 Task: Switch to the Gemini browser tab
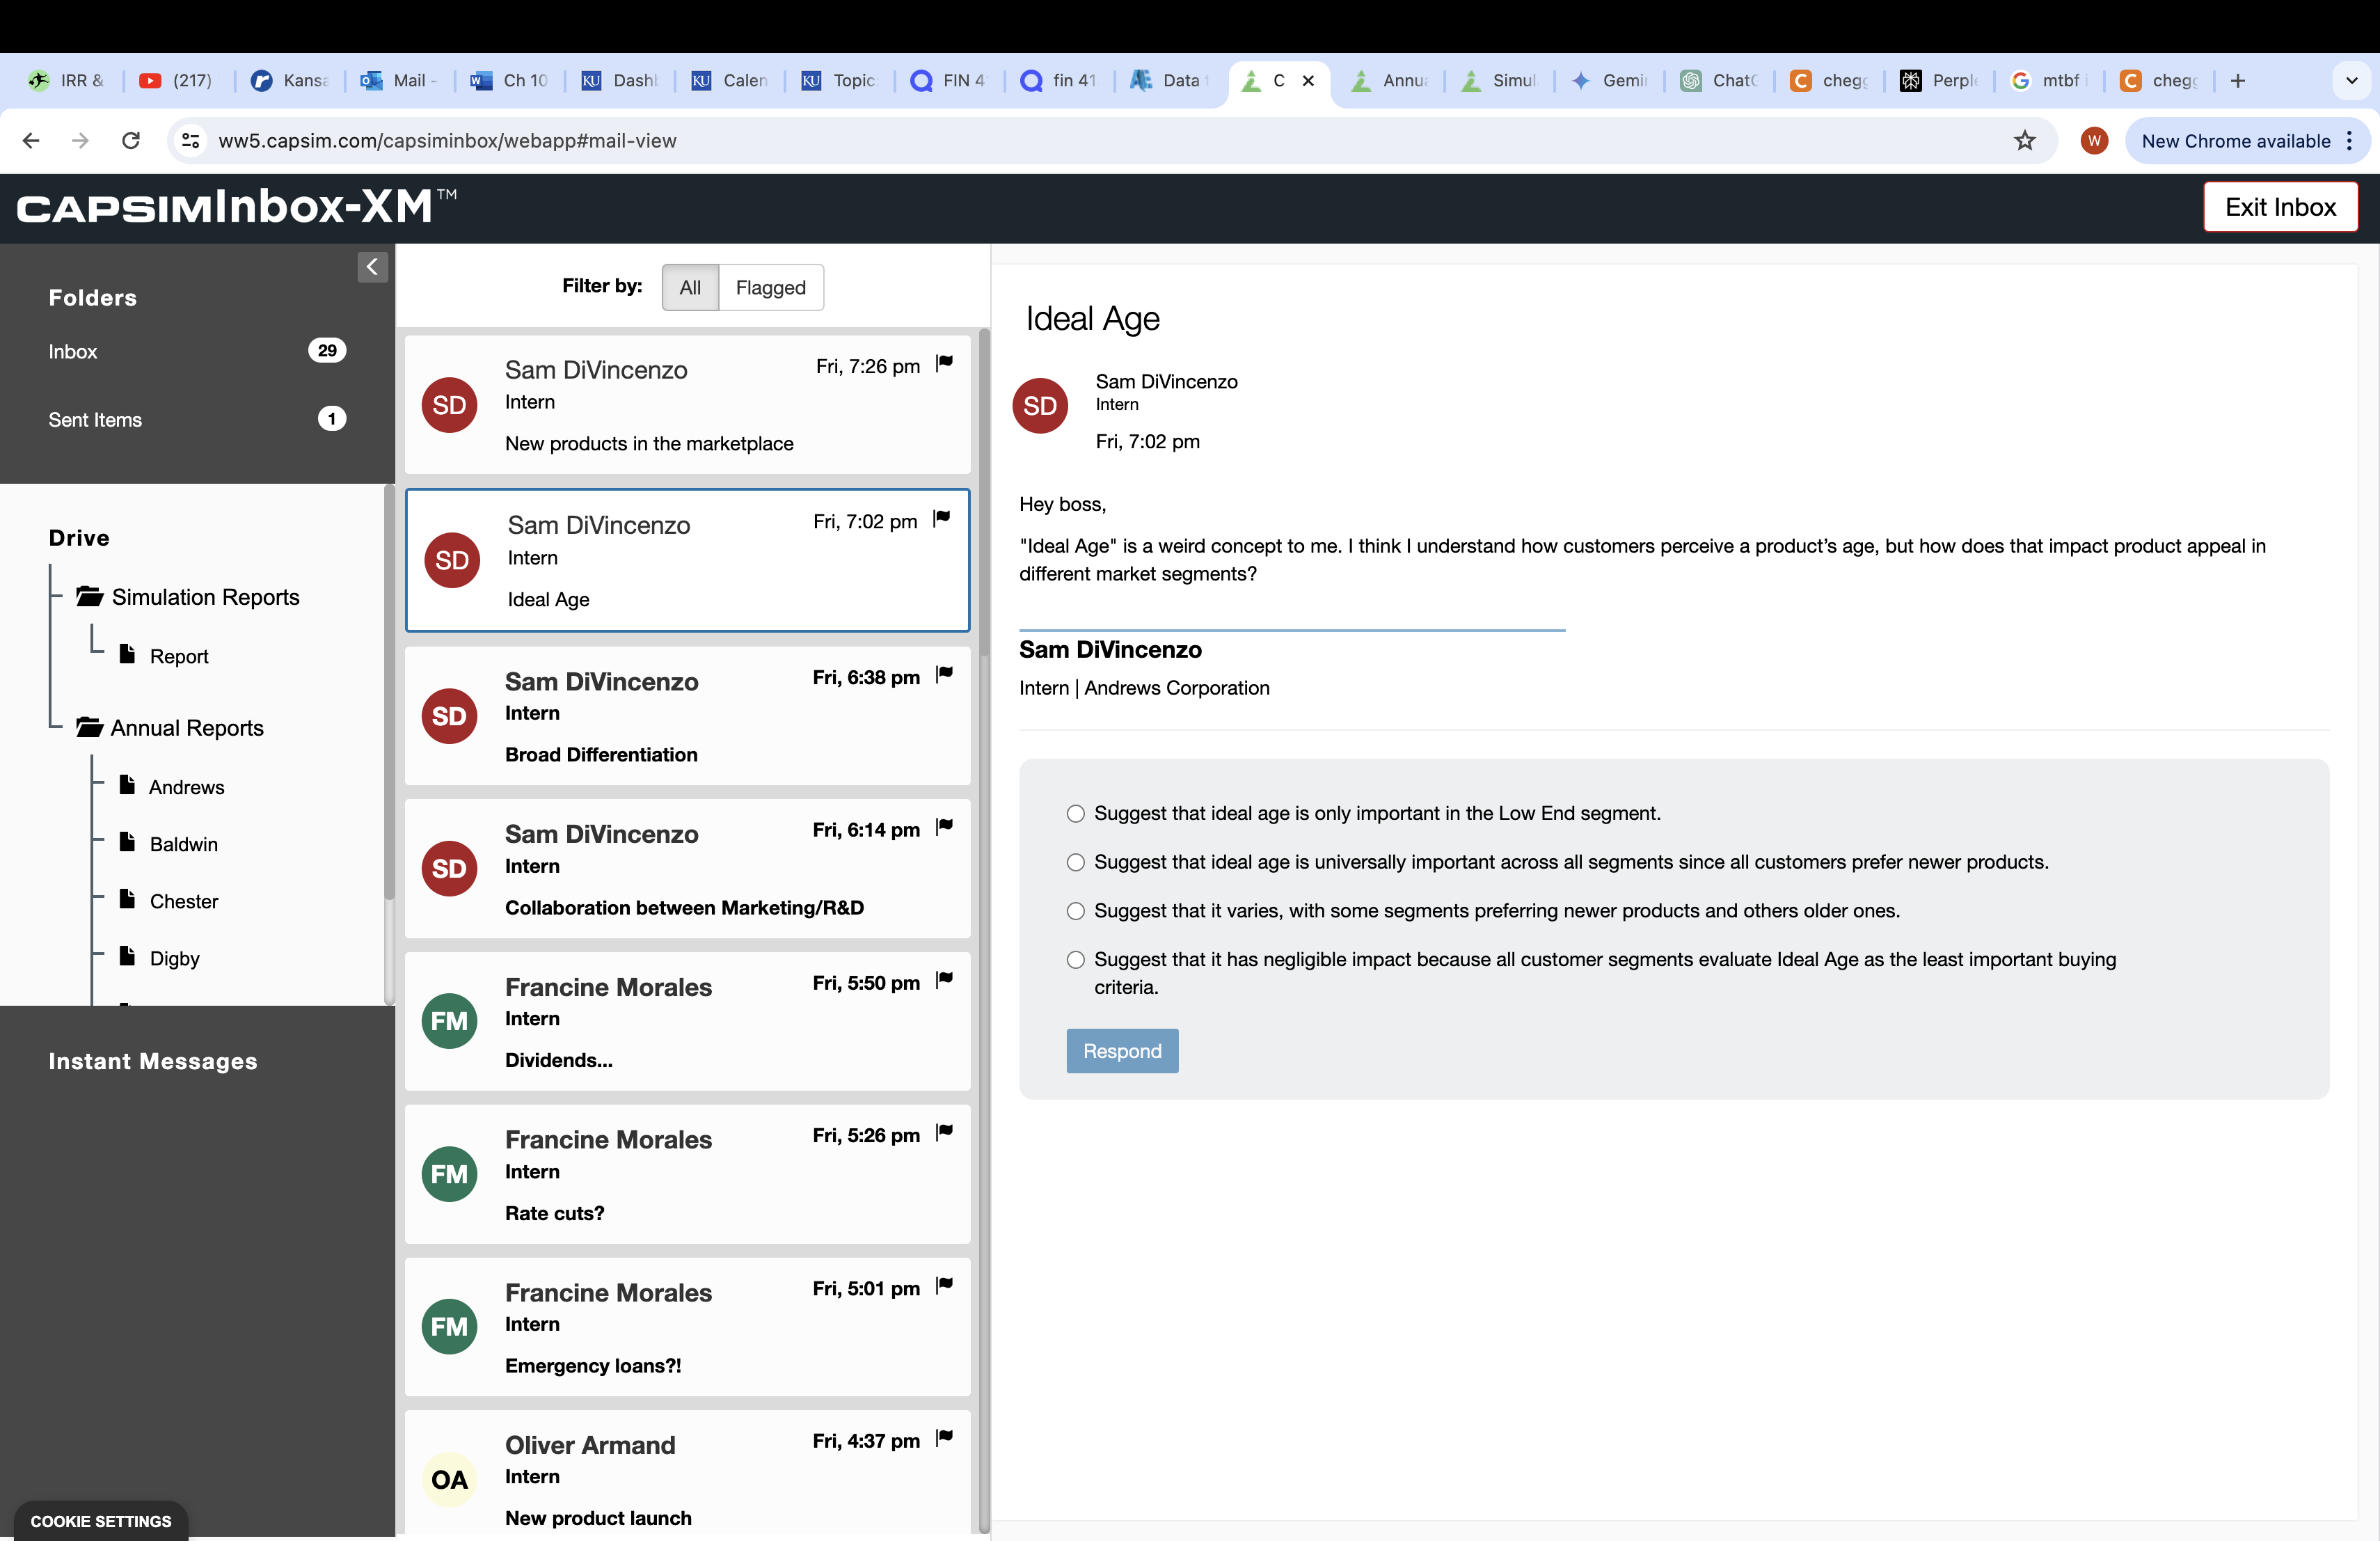tap(1608, 81)
